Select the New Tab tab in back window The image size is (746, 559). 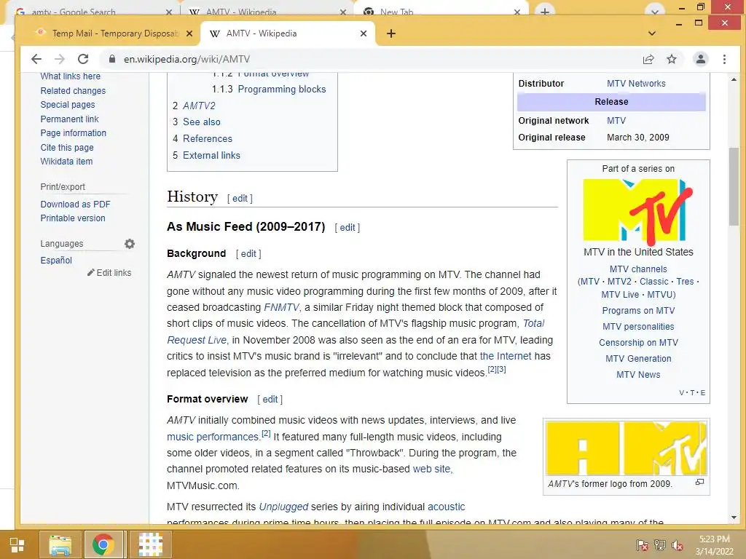click(x=440, y=10)
